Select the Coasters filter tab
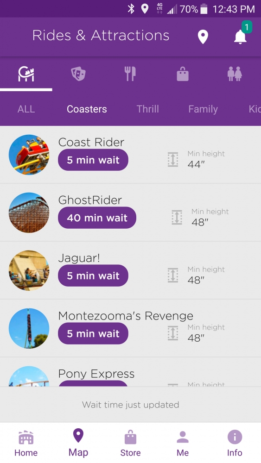This screenshot has height=463, width=261. [x=87, y=109]
